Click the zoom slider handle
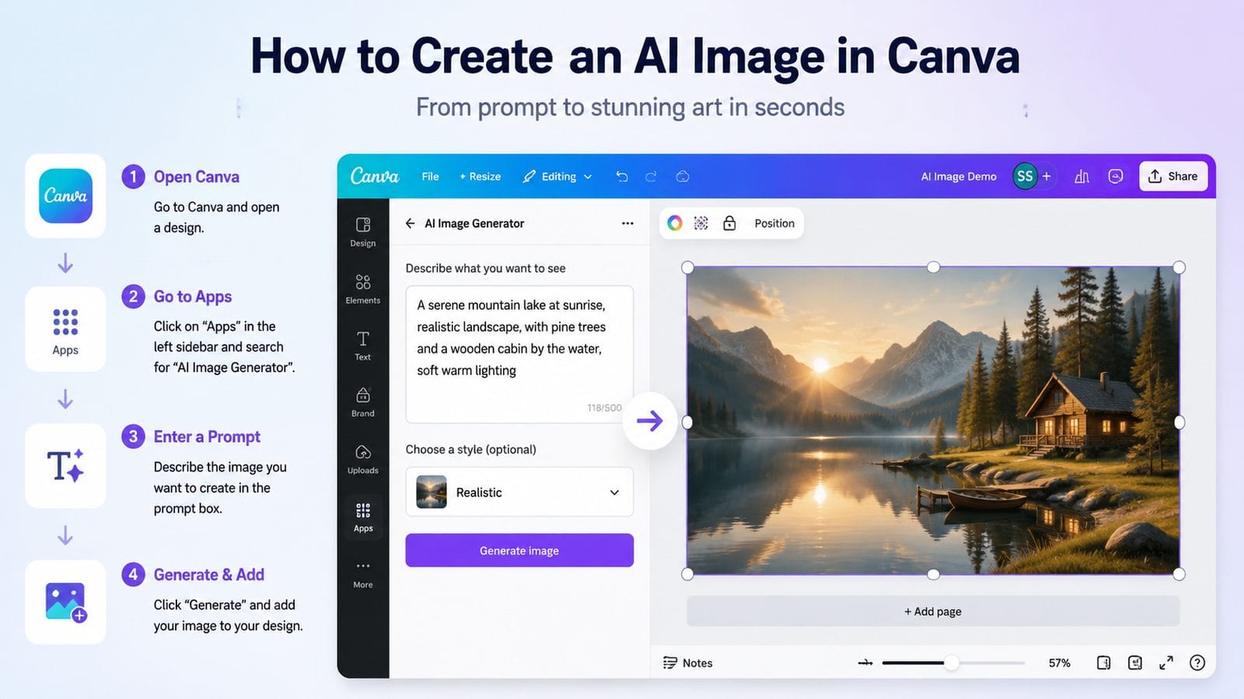1244x699 pixels. tap(951, 662)
